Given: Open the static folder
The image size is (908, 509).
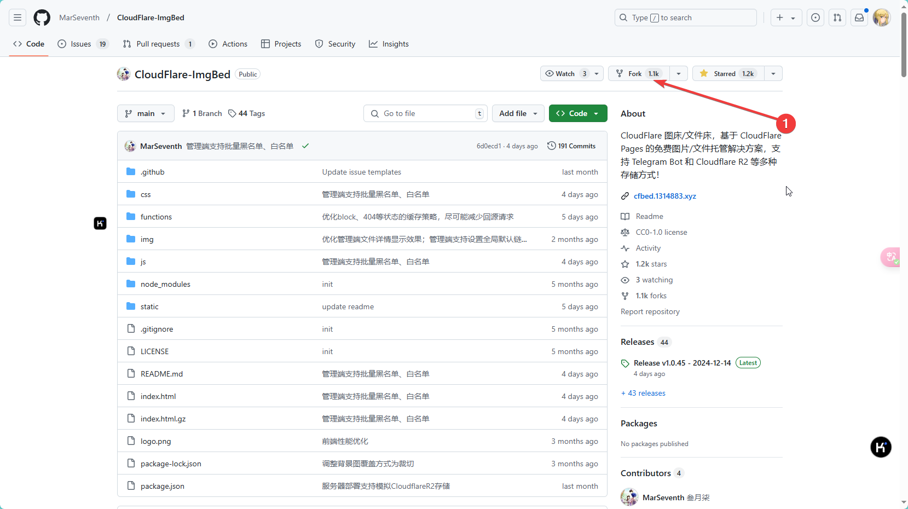Looking at the screenshot, I should pyautogui.click(x=149, y=306).
